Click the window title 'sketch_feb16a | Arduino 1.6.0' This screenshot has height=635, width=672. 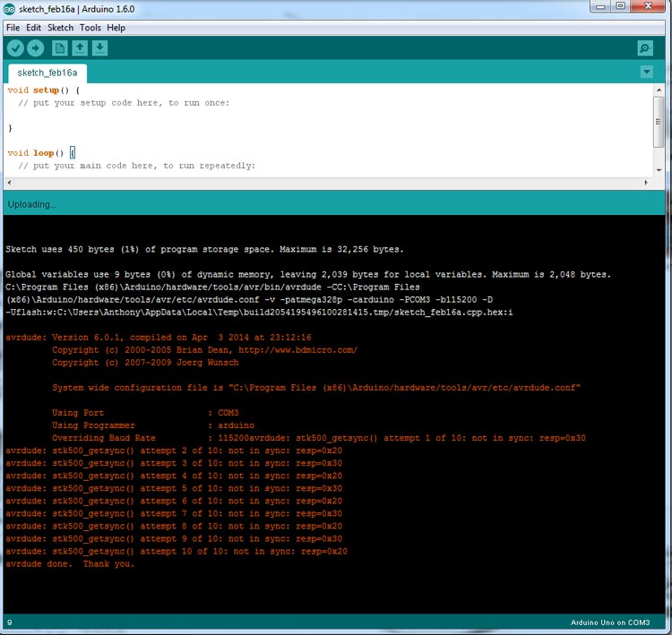click(76, 9)
